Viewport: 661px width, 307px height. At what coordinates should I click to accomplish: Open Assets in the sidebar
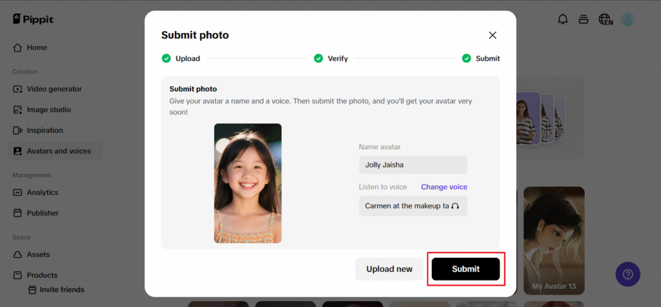56,255
